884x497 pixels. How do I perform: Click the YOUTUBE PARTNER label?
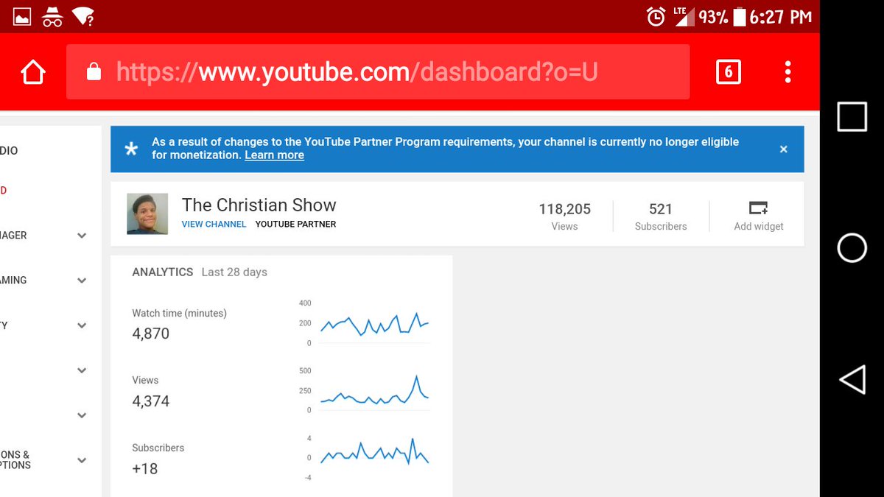[295, 224]
